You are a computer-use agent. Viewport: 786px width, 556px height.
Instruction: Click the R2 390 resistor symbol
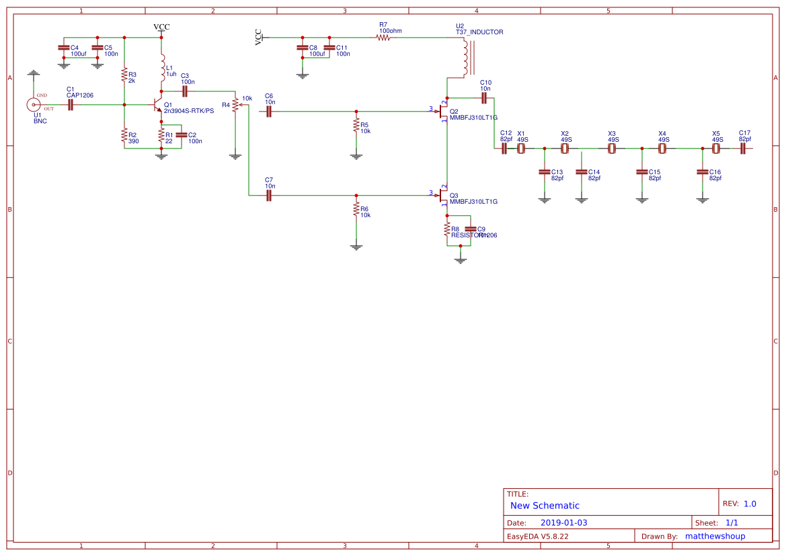(x=124, y=136)
